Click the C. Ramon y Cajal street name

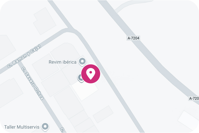(24, 56)
